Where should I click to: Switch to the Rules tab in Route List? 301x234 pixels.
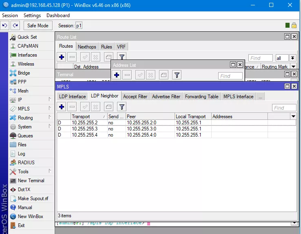(x=106, y=46)
